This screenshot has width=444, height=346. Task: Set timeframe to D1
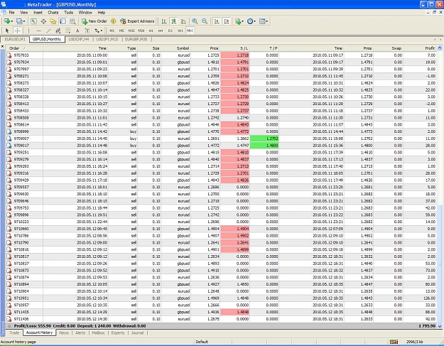coord(170,31)
